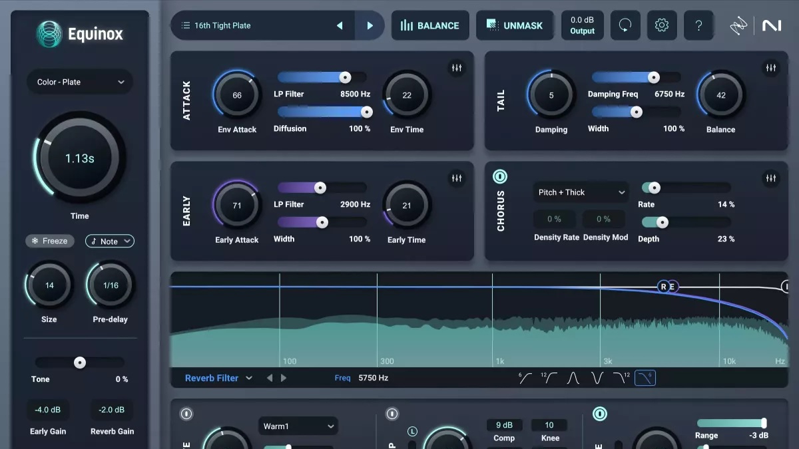Screen dimensions: 799x449
Task: Click the Equinox logo emblem
Action: click(x=49, y=33)
